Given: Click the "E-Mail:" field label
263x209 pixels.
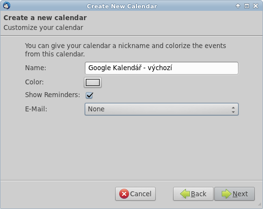Looking at the screenshot, I should point(36,109).
